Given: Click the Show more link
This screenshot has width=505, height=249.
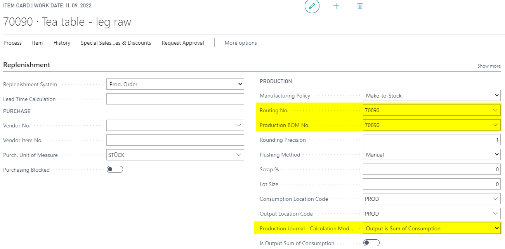Looking at the screenshot, I should coord(489,66).
